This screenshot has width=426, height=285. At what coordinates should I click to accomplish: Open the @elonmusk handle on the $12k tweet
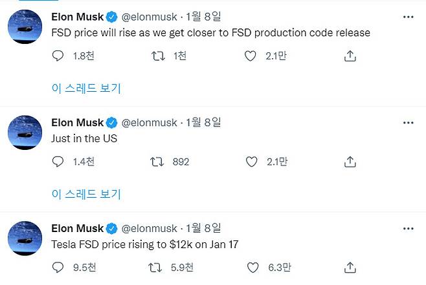(x=149, y=227)
